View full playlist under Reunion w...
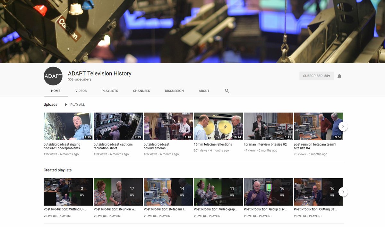Screen dimensions: 385x227 [108, 216]
